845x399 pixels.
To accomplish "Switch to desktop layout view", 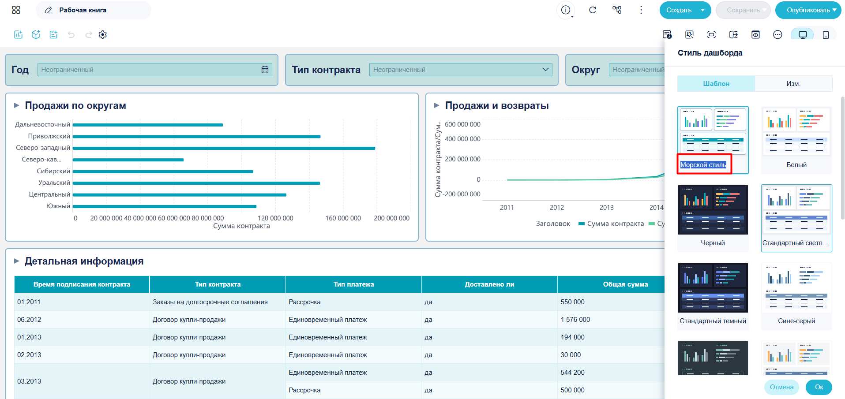I will pyautogui.click(x=803, y=34).
